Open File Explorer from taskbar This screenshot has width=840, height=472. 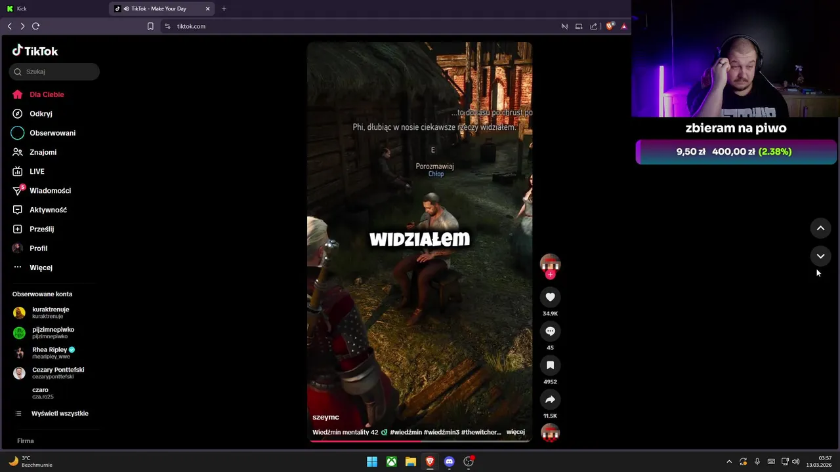point(411,462)
